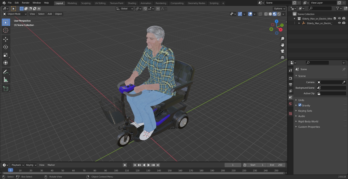
Task: Switch orthographic/perspective grid icon
Action: (282, 57)
